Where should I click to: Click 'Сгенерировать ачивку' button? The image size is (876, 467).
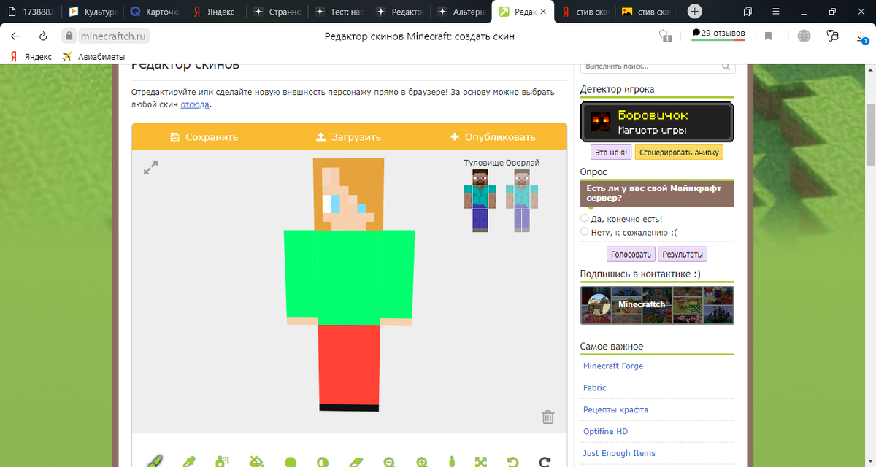click(679, 153)
